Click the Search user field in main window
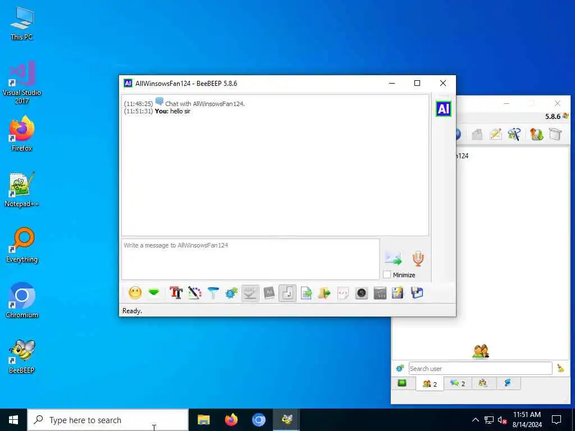 coord(481,368)
